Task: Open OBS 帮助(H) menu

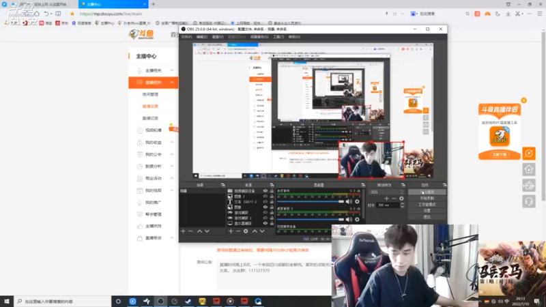Action: (294, 37)
